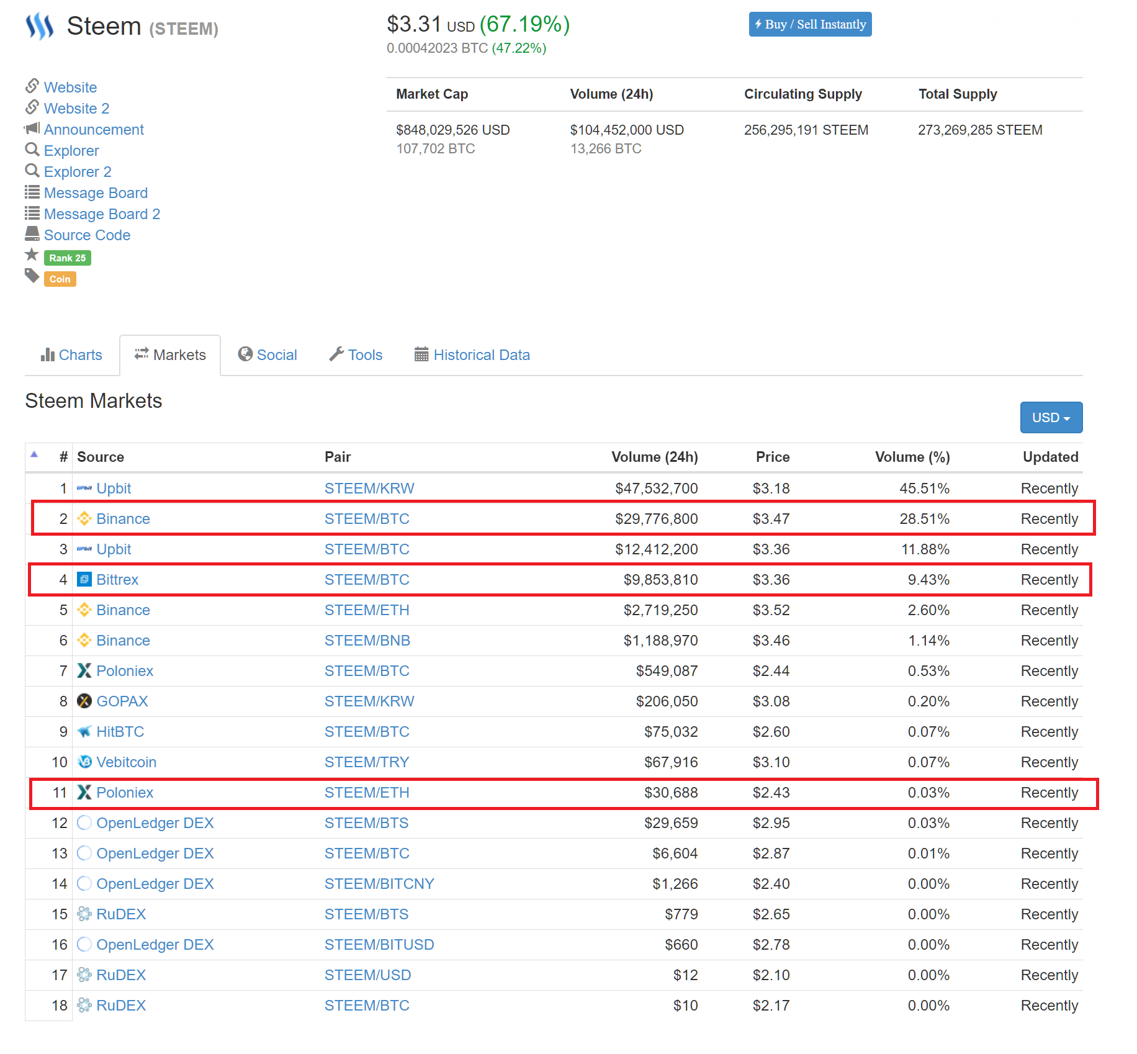The image size is (1137, 1054).
Task: Click the chain icon beside Website 2
Action: coord(32,107)
